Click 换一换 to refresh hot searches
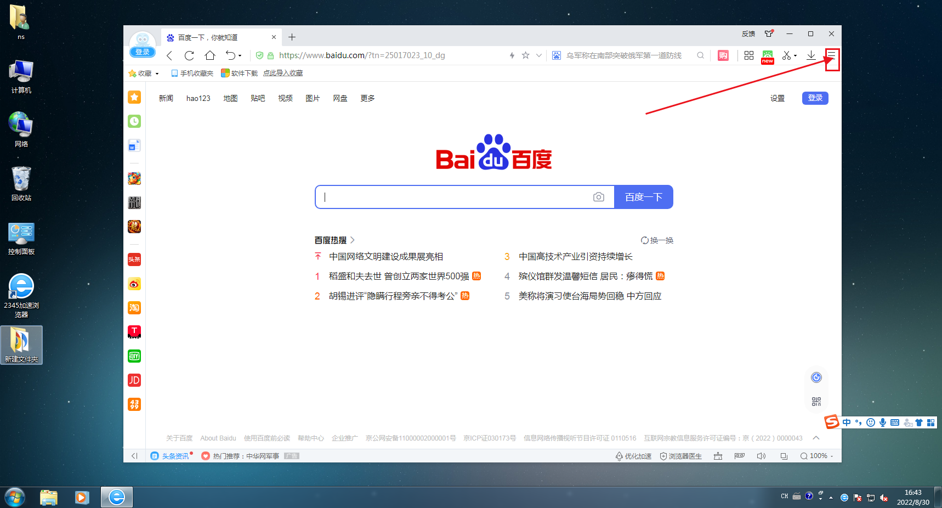The width and height of the screenshot is (942, 508). pos(657,240)
